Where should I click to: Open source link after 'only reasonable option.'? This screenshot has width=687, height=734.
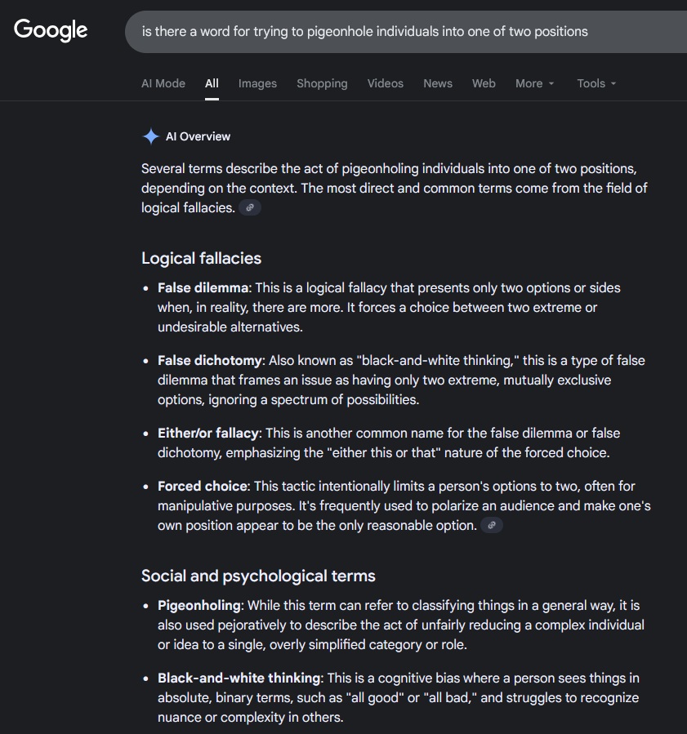click(x=492, y=525)
